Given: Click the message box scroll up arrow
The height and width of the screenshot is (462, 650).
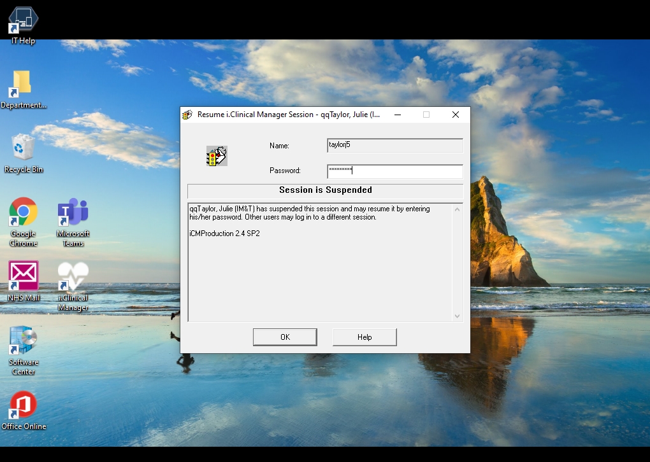Looking at the screenshot, I should (x=458, y=209).
